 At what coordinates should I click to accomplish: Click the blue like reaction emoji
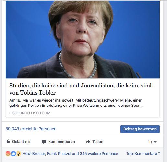pos(13,154)
